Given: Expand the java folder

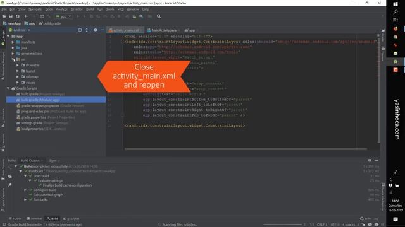Looking at the screenshot, I should tap(13, 48).
